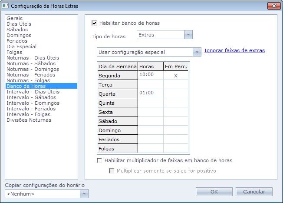Expand the Usar configuração especial combo box
This screenshot has width=283, height=203.
tap(197, 52)
